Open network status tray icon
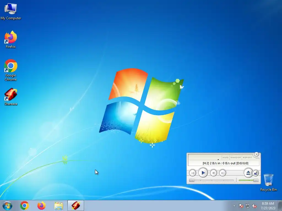The image size is (282, 211). point(248,206)
